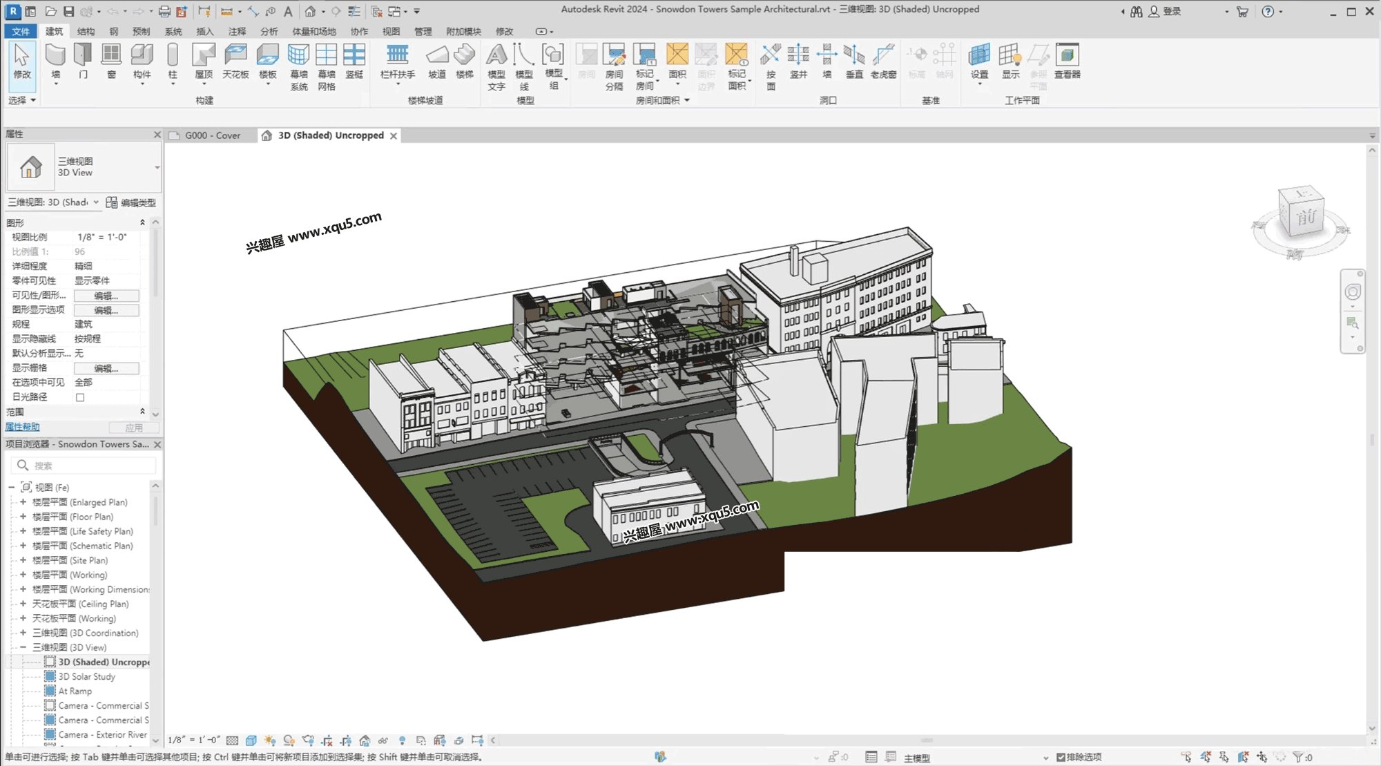This screenshot has height=766, width=1381.
Task: Click the Print icon in quick access toolbar
Action: point(164,11)
